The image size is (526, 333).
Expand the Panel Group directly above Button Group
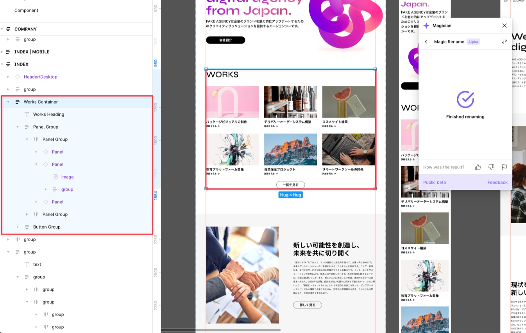pyautogui.click(x=27, y=214)
